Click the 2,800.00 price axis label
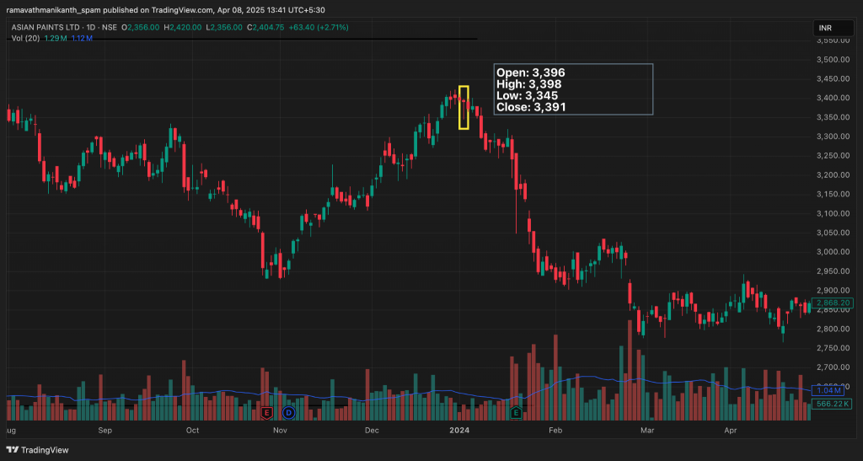The height and width of the screenshot is (461, 863). tap(834, 329)
